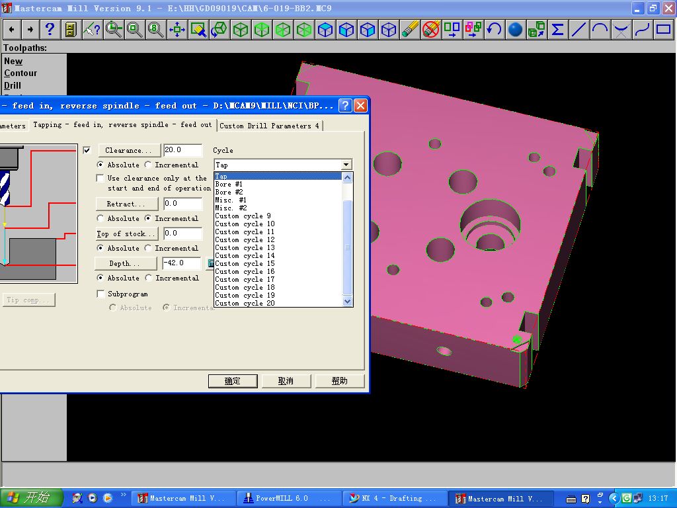677x508 pixels.
Task: Select the Create line icon
Action: pyautogui.click(x=578, y=30)
